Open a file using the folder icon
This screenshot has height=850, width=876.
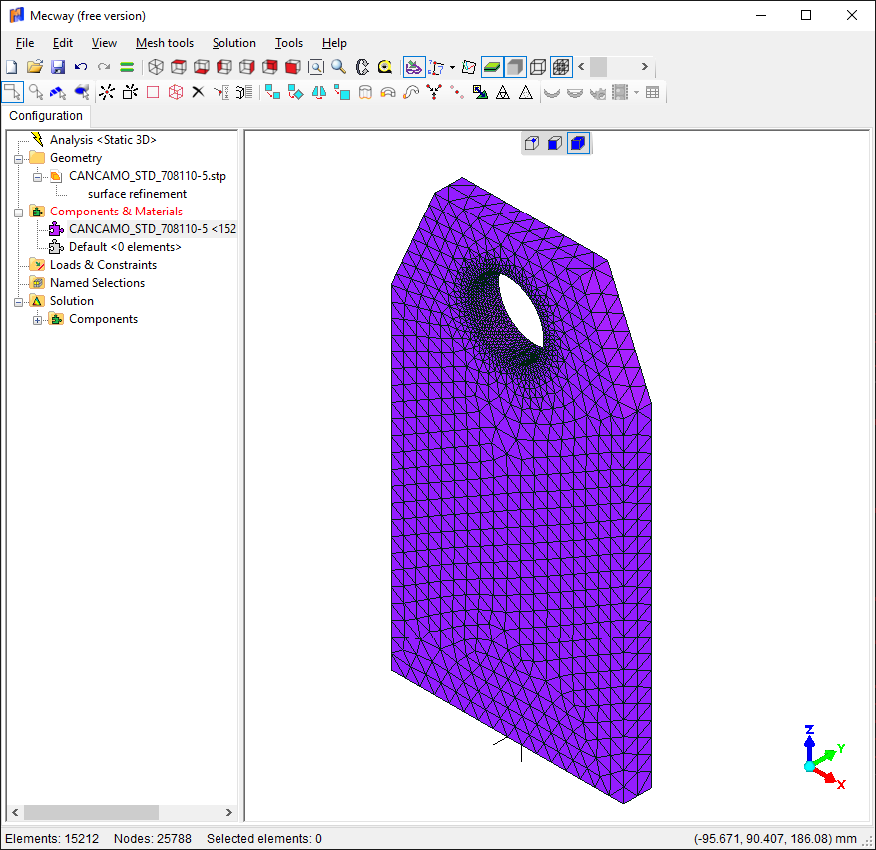(x=35, y=67)
